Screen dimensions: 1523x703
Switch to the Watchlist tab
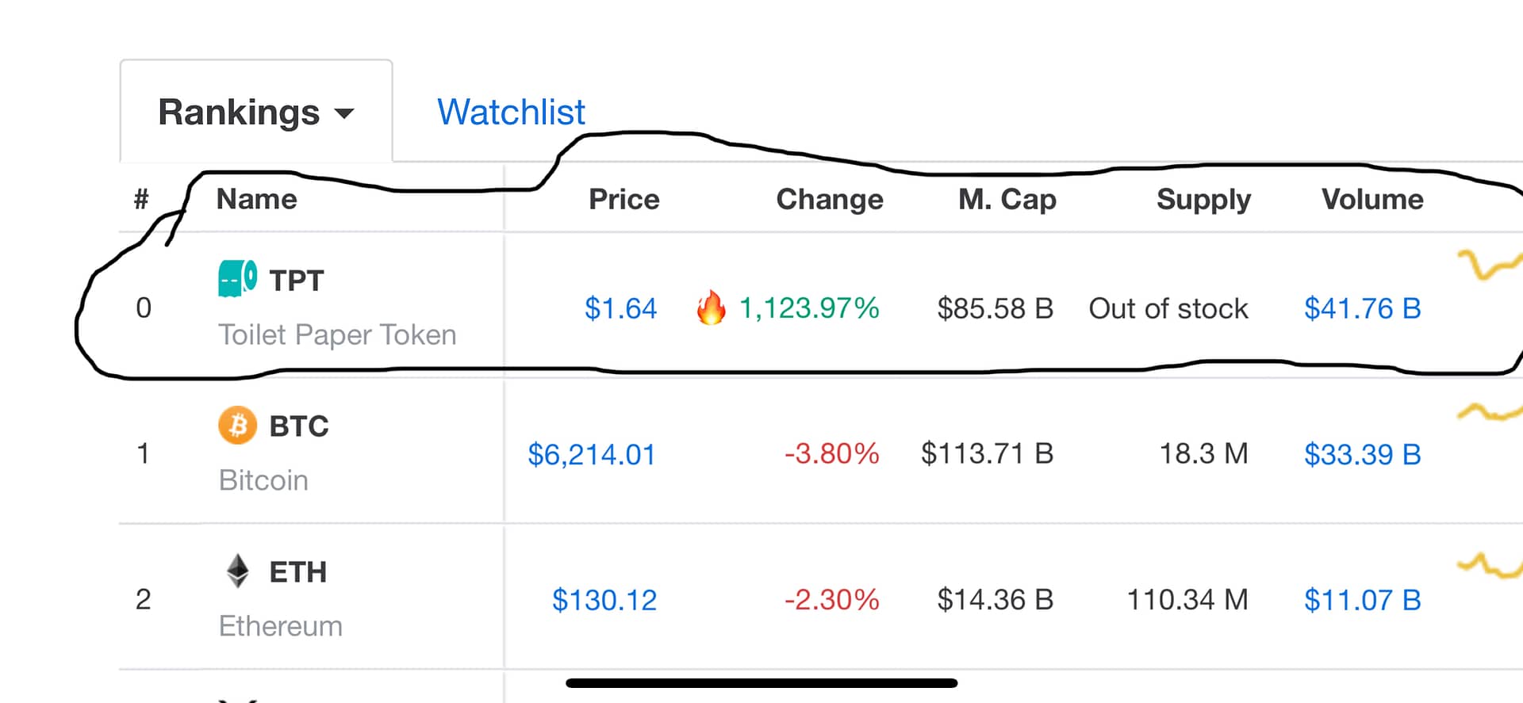511,112
